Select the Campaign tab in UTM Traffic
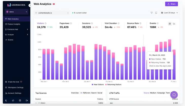 coord(161,93)
